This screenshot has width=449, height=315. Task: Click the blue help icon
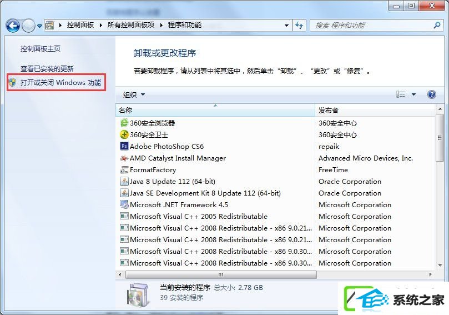pos(432,94)
